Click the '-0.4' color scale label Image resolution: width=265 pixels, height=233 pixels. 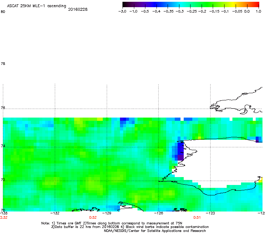tap(156, 11)
